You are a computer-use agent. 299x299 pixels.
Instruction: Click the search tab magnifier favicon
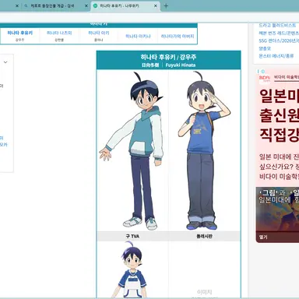(x=26, y=5)
